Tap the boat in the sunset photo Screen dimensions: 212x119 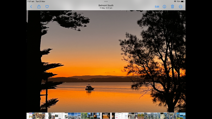click(x=90, y=87)
